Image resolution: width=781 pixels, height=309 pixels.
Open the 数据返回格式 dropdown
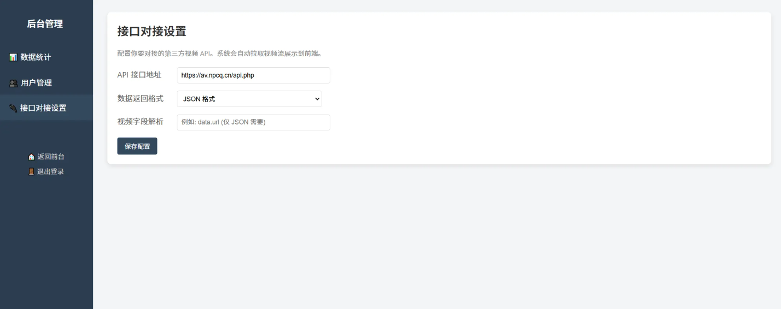tap(249, 99)
